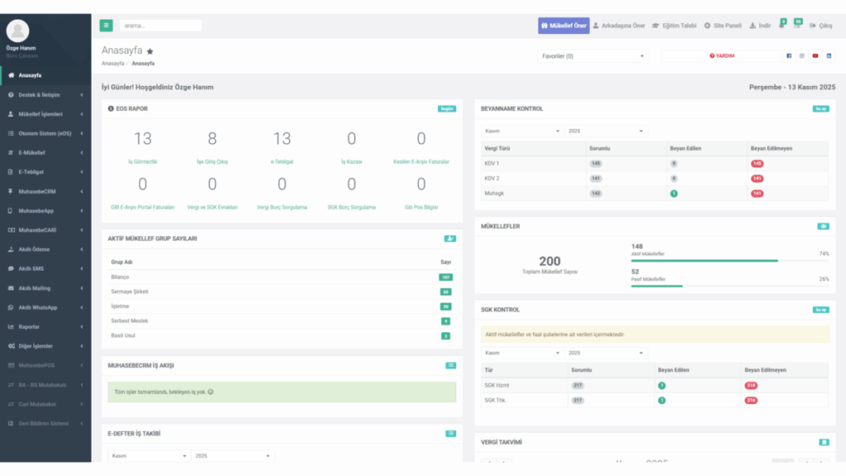Screen dimensions: 846x476
Task: Click the Mükellef Öner button
Action: [563, 26]
